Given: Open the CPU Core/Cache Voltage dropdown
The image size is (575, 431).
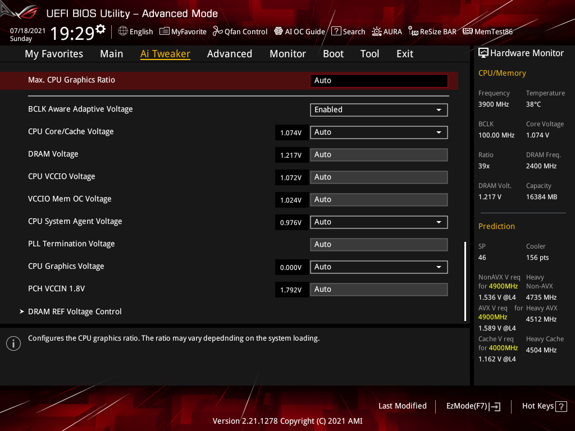Looking at the screenshot, I should point(439,132).
